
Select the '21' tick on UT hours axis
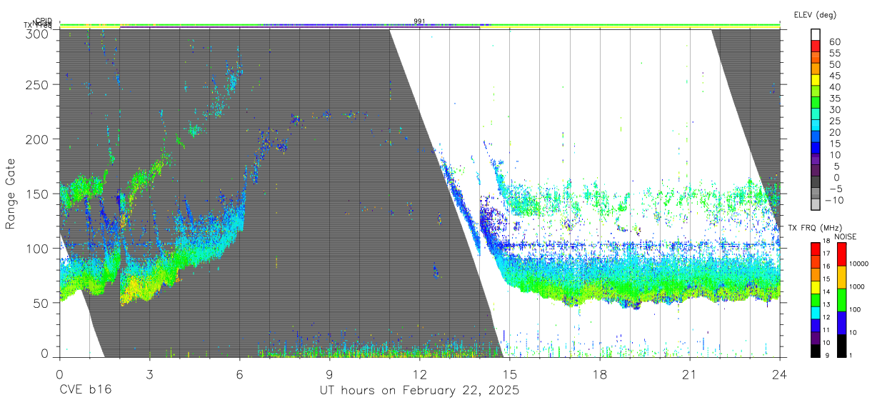click(x=689, y=374)
